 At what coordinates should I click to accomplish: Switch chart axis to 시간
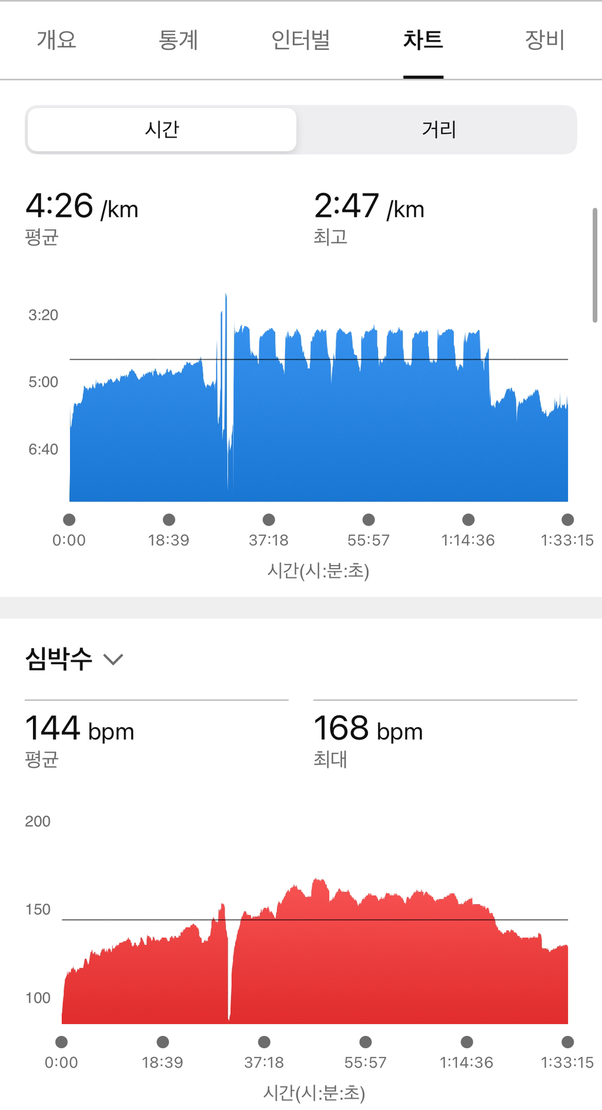(162, 129)
